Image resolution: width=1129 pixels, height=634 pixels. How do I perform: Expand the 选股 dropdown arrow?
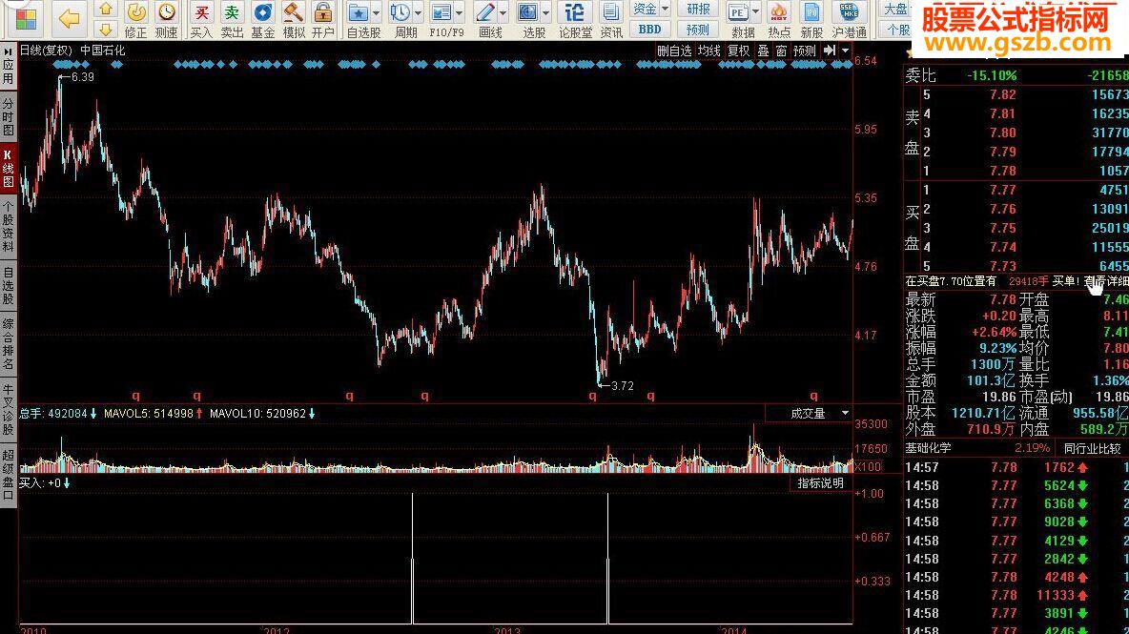click(545, 13)
